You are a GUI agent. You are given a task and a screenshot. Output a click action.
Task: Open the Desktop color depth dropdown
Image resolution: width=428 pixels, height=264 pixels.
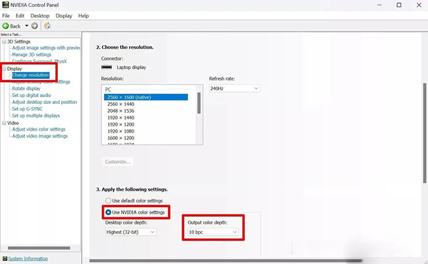[x=131, y=232]
